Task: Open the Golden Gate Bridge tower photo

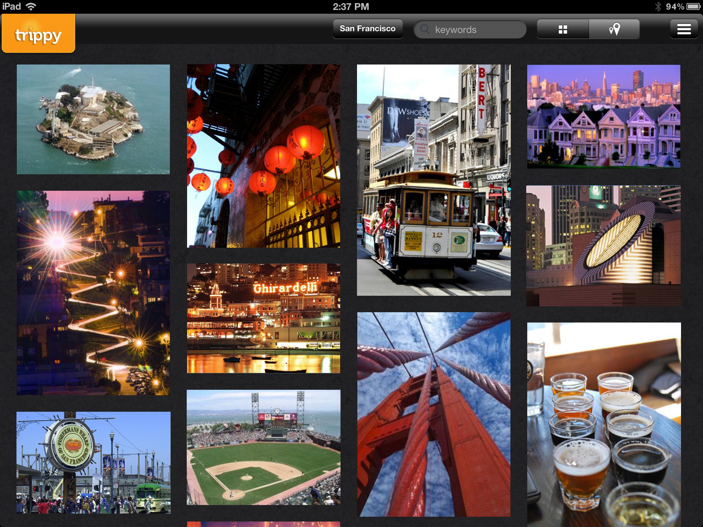Action: [434, 414]
